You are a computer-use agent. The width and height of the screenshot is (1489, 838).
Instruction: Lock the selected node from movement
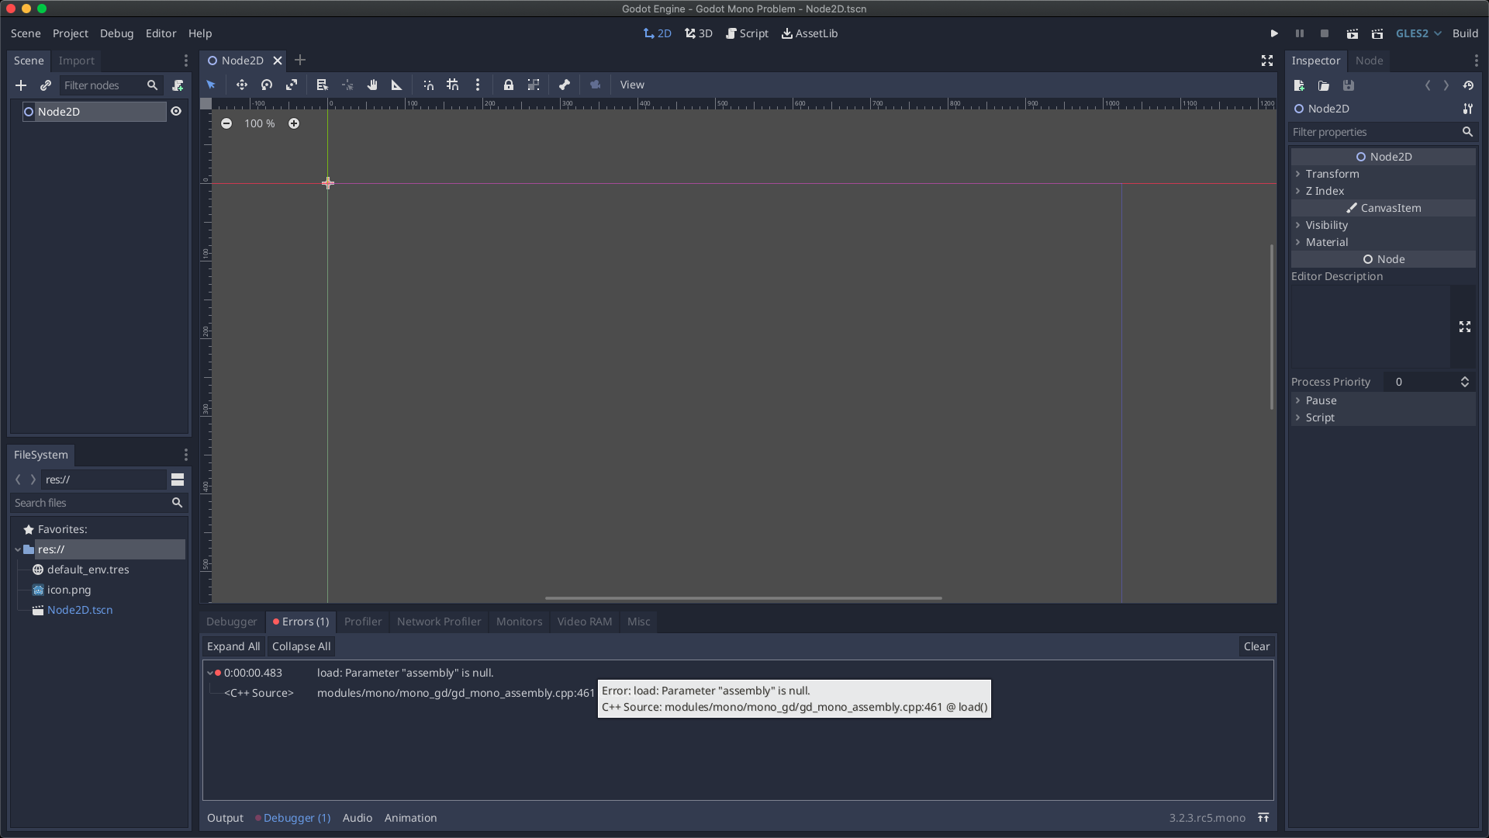pyautogui.click(x=508, y=85)
